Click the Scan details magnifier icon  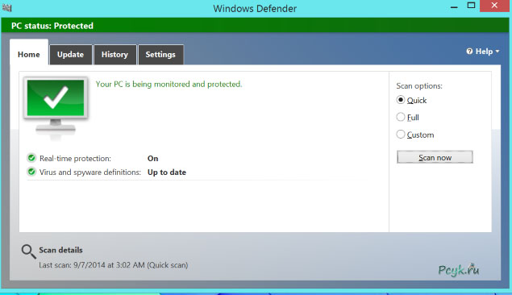[x=28, y=252]
